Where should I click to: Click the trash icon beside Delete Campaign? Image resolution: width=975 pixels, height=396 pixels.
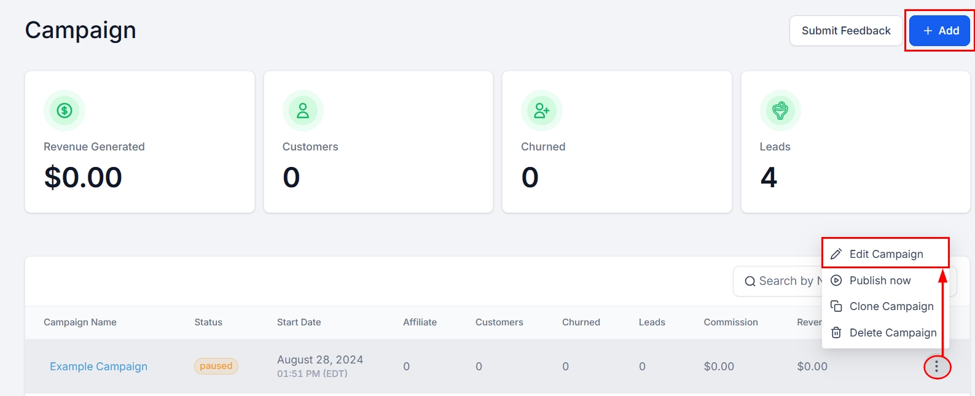coord(836,333)
